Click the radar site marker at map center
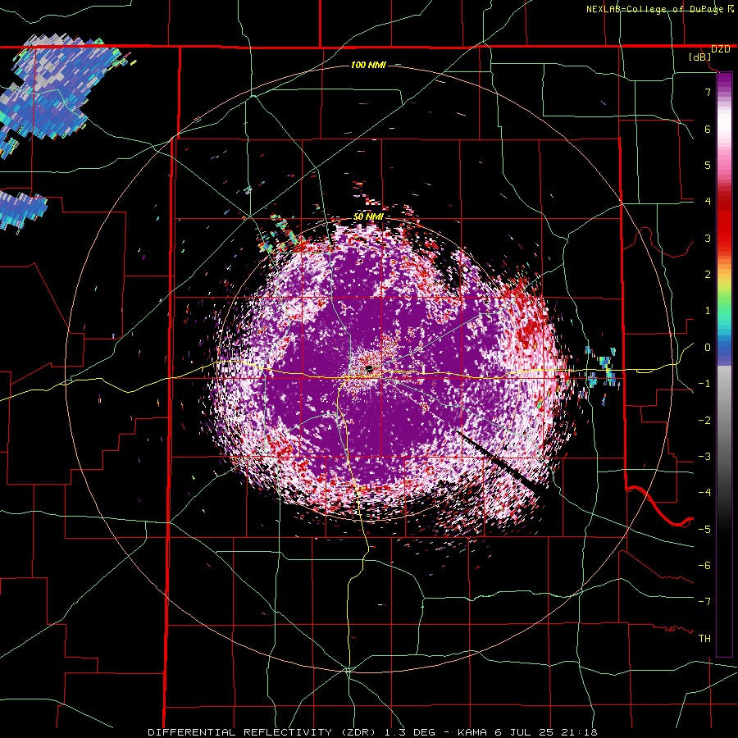This screenshot has width=738, height=738. [368, 368]
